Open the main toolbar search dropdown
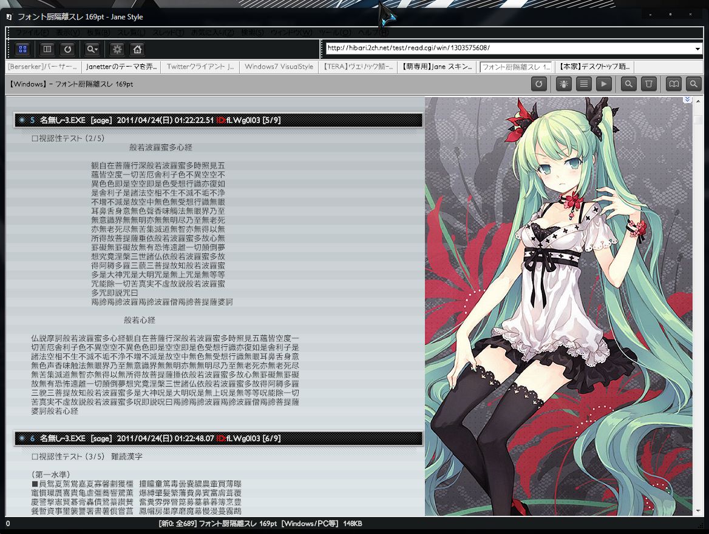The image size is (709, 534). pos(92,49)
